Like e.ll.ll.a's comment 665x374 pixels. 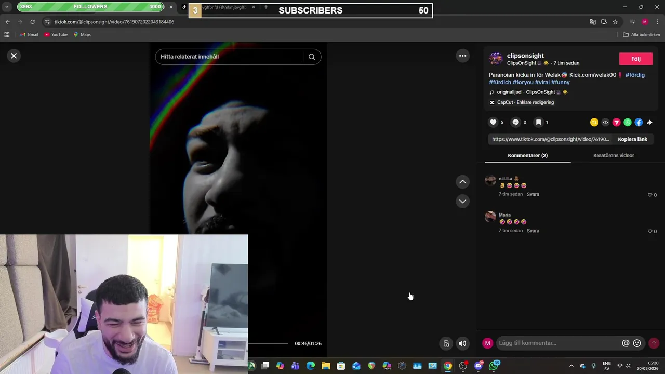pyautogui.click(x=650, y=195)
